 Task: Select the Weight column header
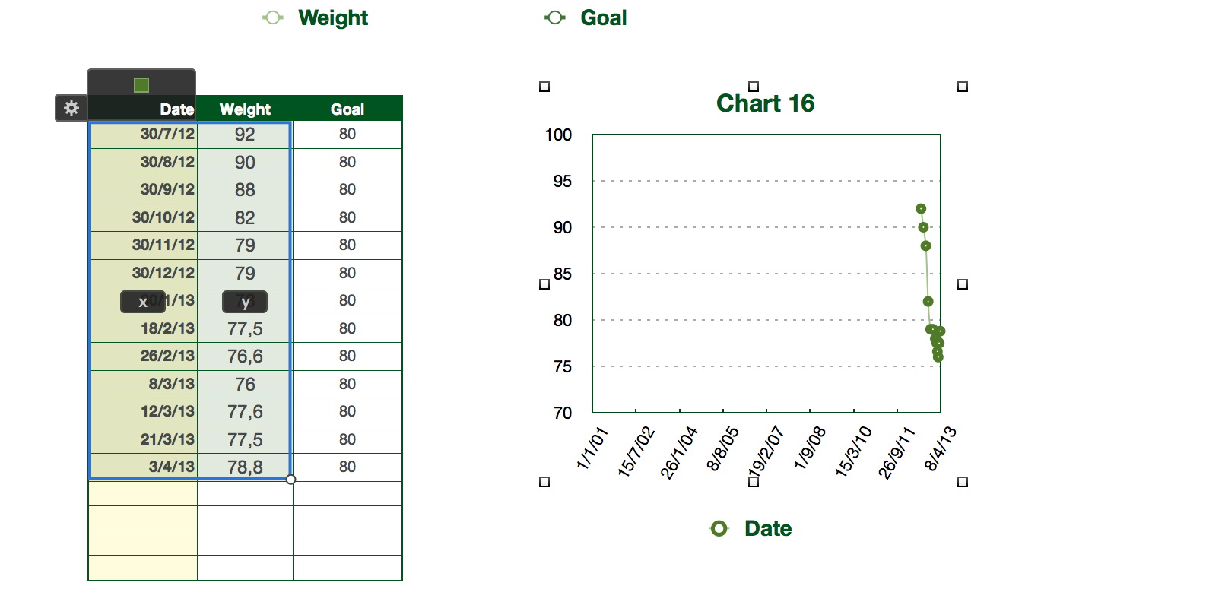coord(245,109)
